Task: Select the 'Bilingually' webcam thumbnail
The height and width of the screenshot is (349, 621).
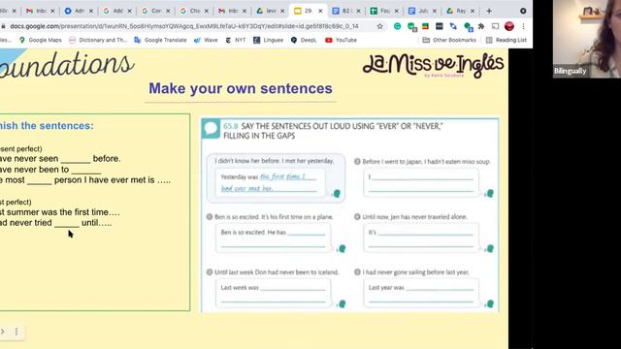Action: coord(587,39)
